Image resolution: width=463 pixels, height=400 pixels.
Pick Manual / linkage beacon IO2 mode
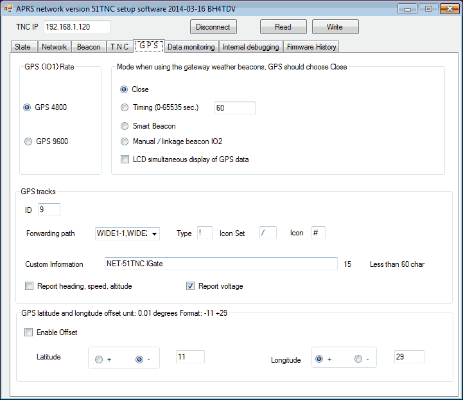pos(125,141)
